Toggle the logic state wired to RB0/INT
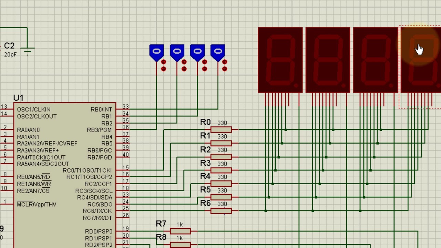This screenshot has width=441, height=248. (218, 52)
